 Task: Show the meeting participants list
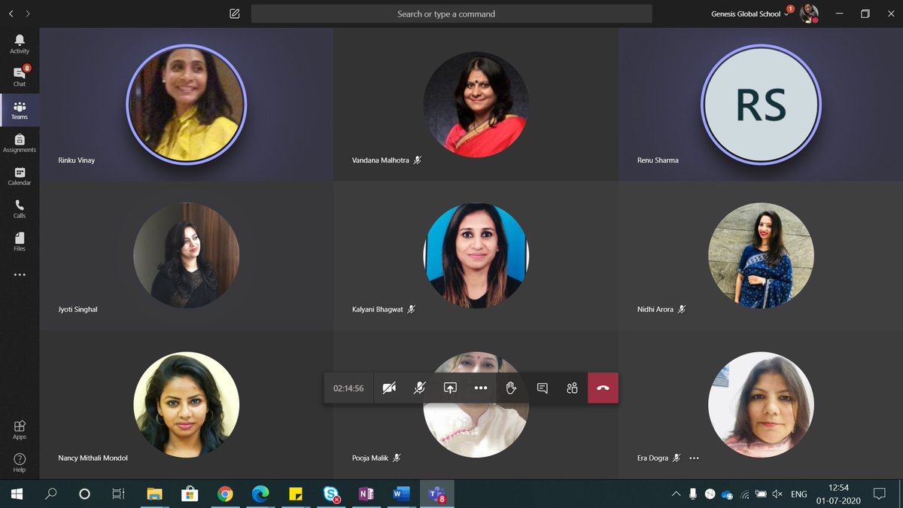click(x=572, y=388)
